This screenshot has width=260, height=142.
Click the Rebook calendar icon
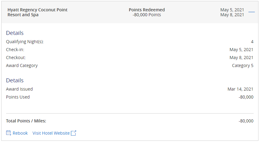point(9,133)
